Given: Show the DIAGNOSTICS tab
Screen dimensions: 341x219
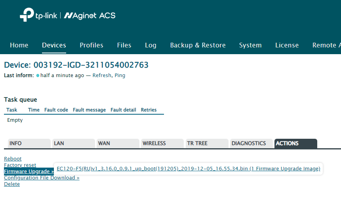Looking at the screenshot, I should click(x=250, y=143).
